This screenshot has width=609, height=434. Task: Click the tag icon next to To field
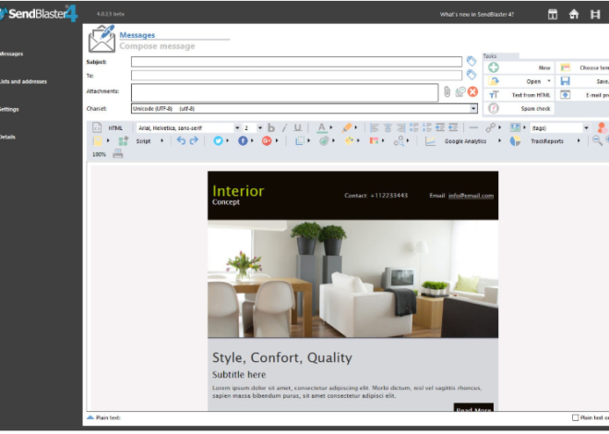tap(472, 75)
